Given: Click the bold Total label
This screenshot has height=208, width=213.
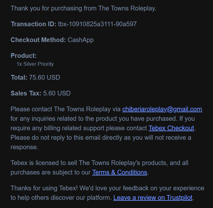Looking at the screenshot, I should pos(19,77).
